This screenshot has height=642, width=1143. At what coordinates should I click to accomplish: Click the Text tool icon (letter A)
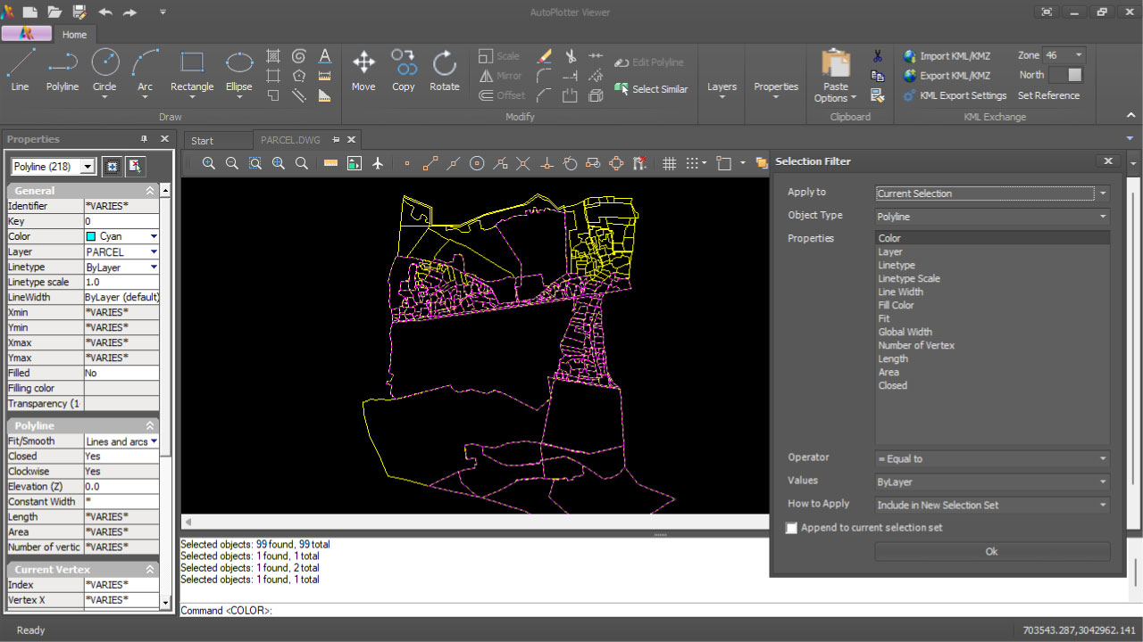(325, 55)
